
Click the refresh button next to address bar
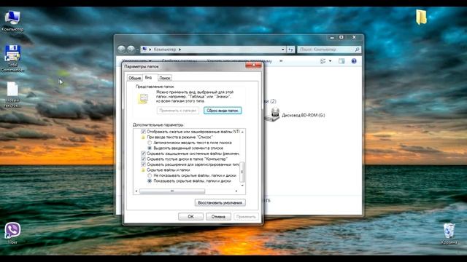tap(290, 49)
